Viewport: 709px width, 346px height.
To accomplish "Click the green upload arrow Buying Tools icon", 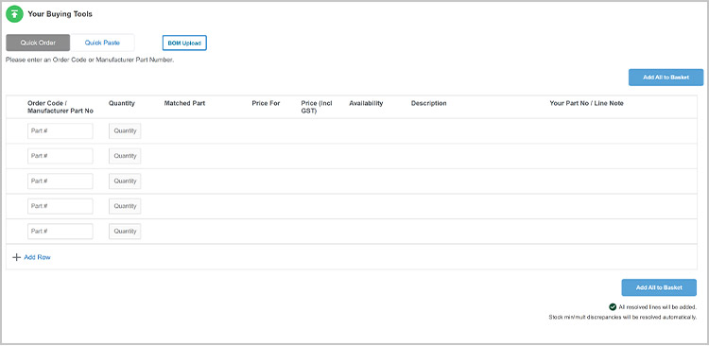I will (14, 14).
